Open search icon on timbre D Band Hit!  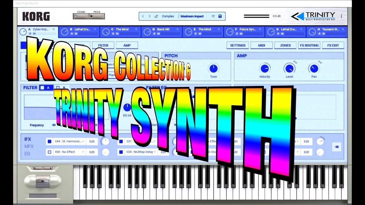pyautogui.click(x=177, y=29)
